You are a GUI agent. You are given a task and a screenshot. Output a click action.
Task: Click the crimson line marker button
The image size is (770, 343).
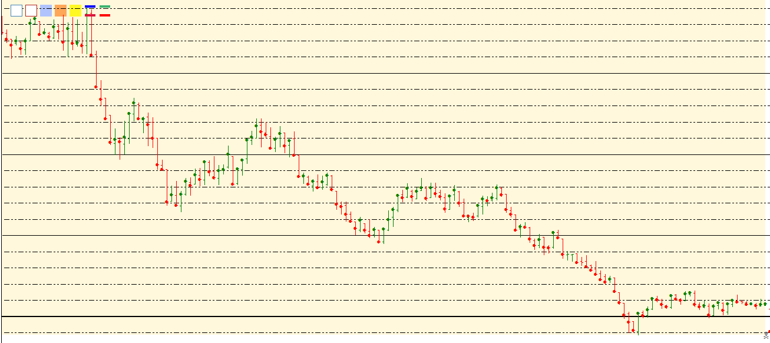click(x=90, y=15)
